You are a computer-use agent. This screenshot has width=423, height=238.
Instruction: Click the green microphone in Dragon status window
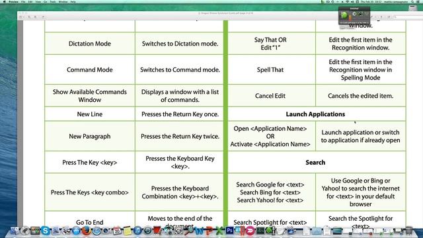[344, 15]
